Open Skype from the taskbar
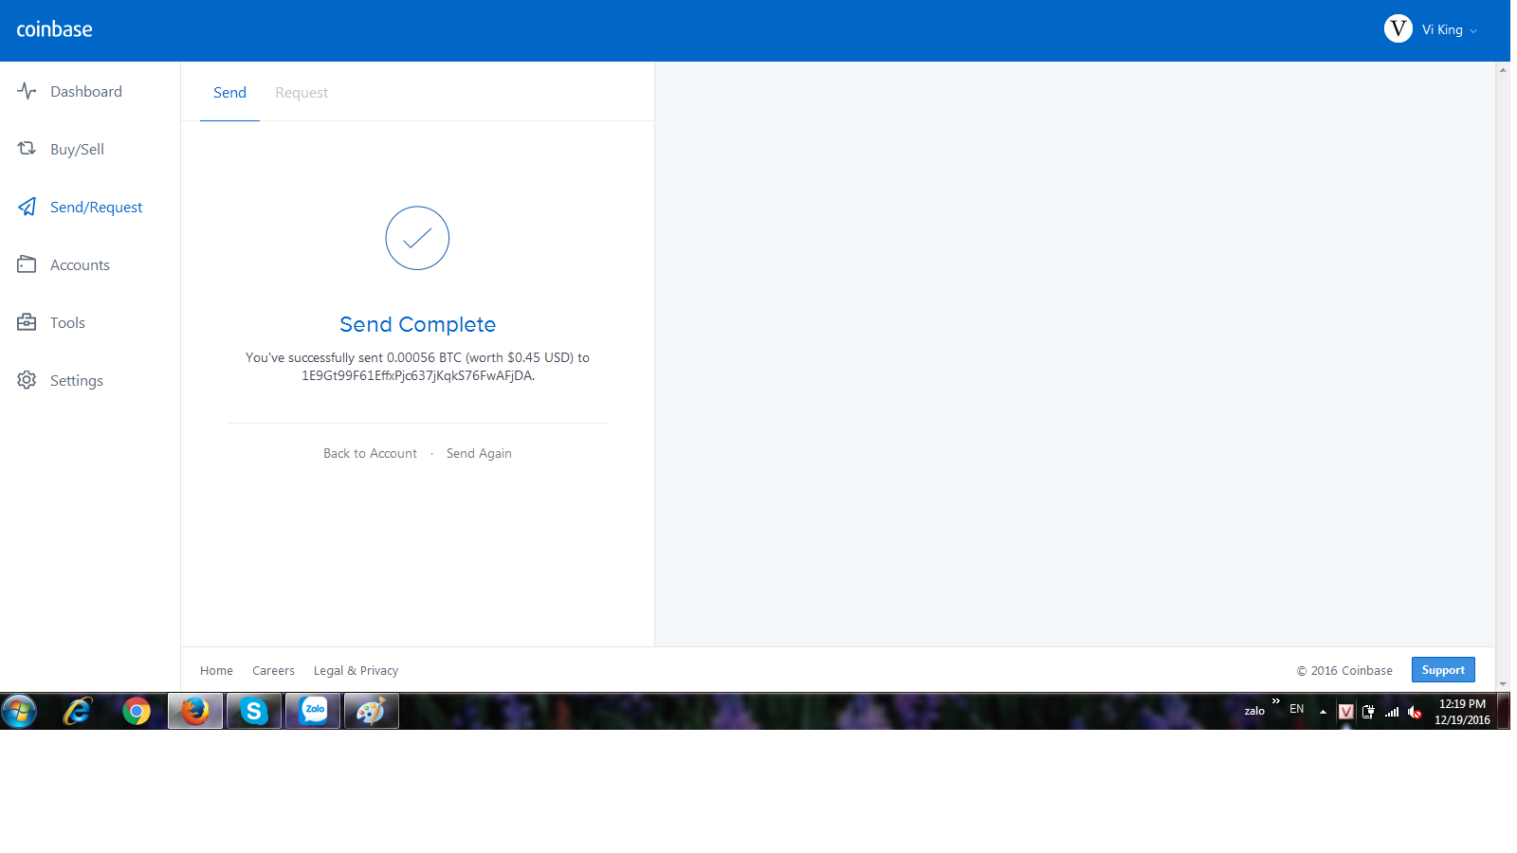Screen dimensions: 1517x853 coord(254,711)
